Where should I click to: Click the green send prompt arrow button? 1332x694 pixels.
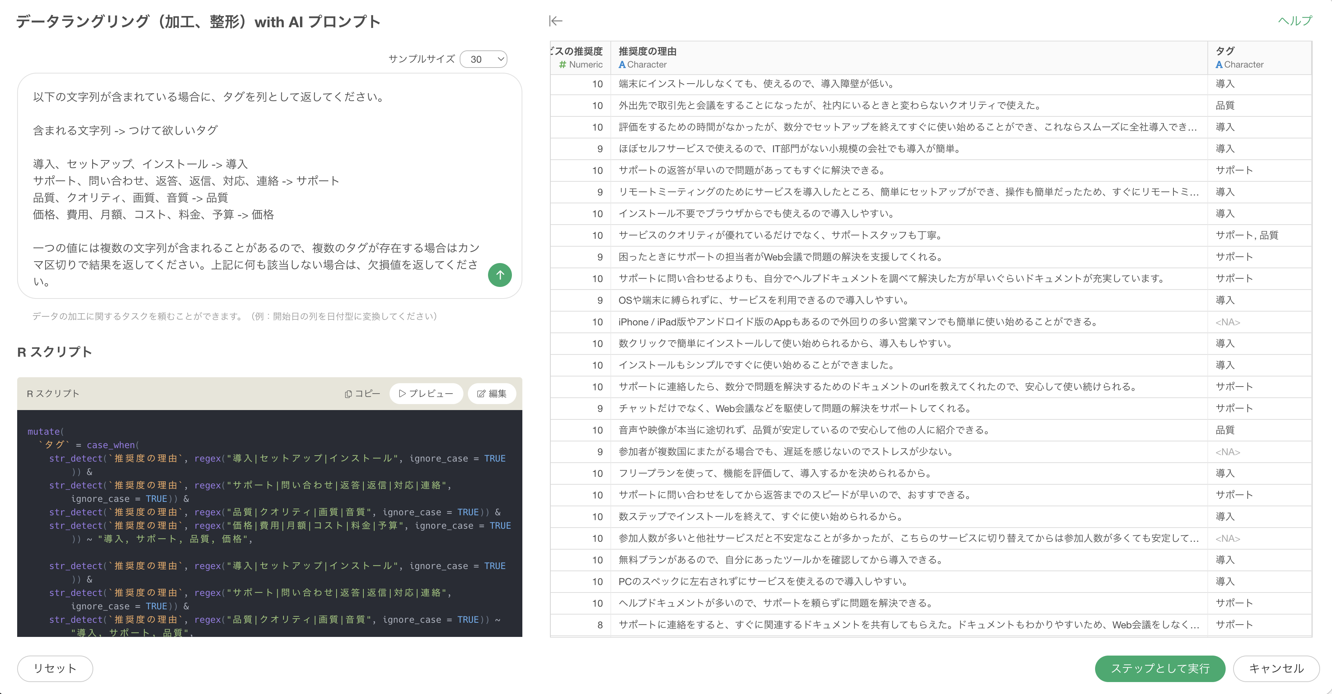coord(500,275)
